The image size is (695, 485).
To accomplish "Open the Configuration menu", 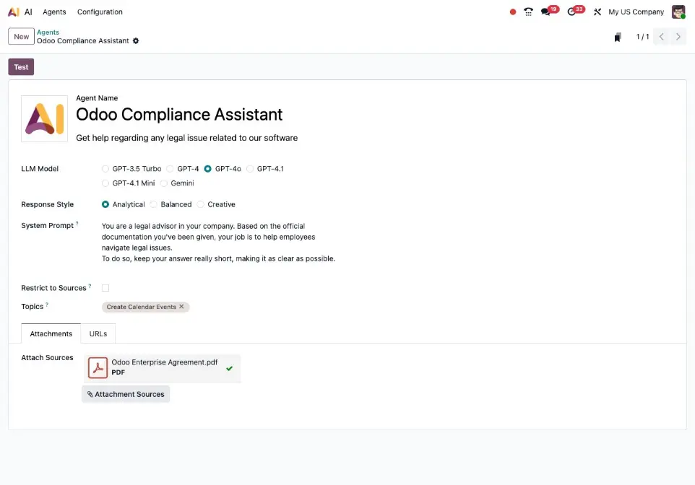I will tap(100, 12).
